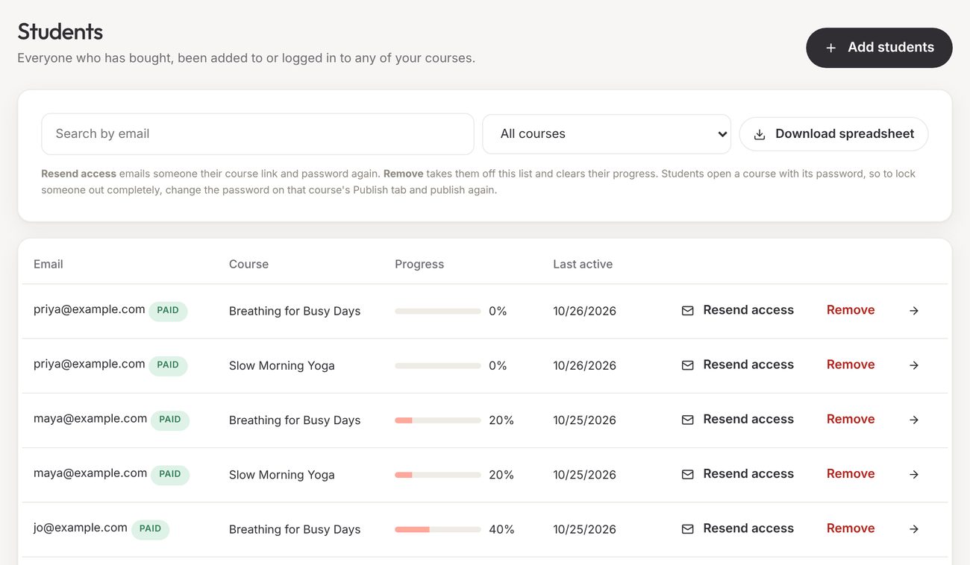This screenshot has height=565, width=970.
Task: Click envelope icon in maya Slow Morning Yoga row
Action: [688, 474]
